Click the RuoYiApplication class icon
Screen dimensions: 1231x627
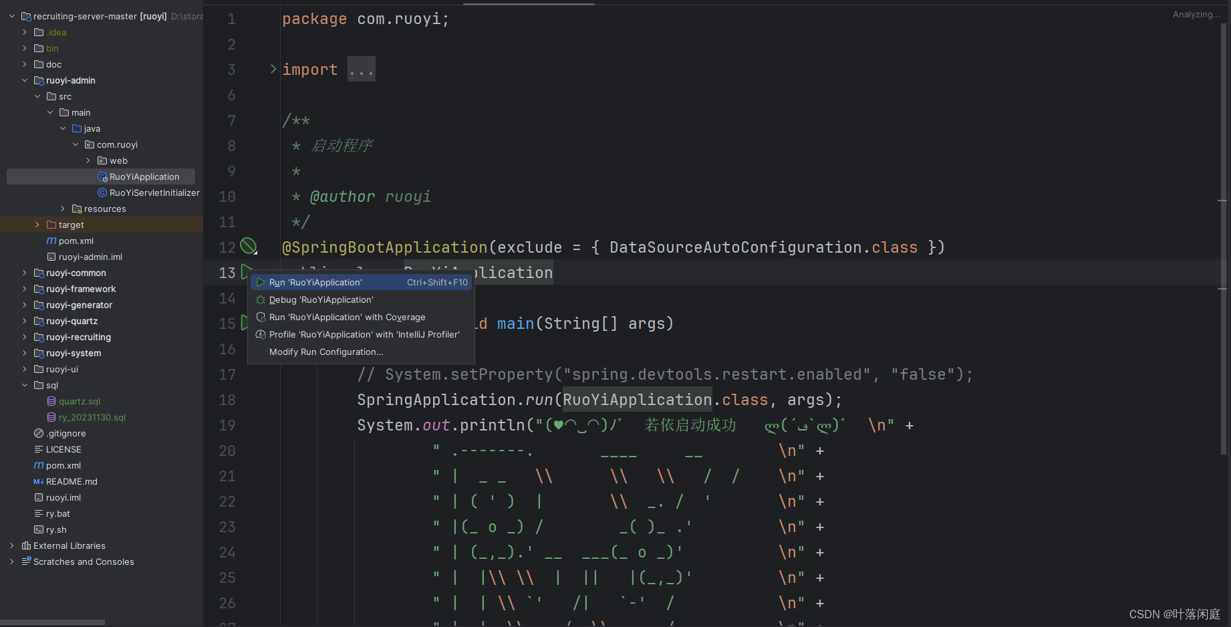click(102, 176)
